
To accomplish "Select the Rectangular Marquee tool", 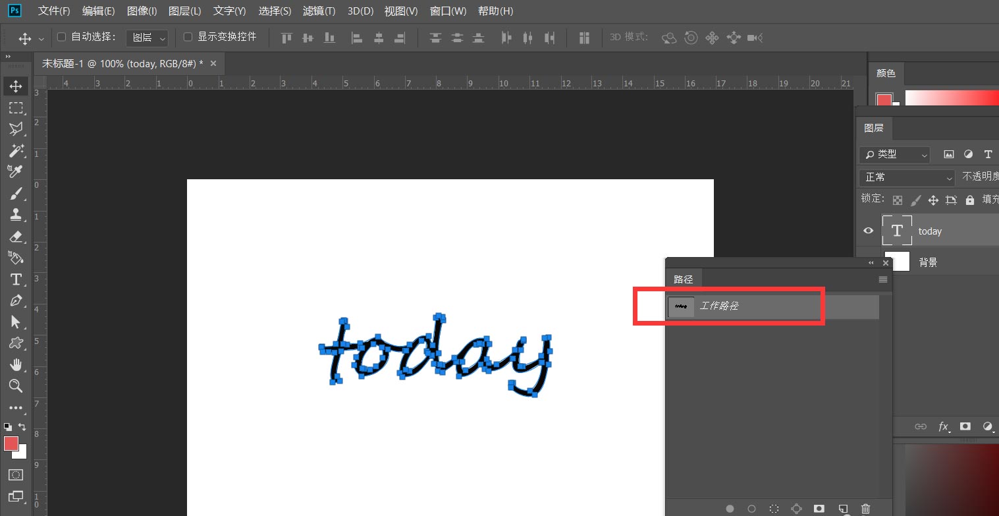I will coord(16,108).
